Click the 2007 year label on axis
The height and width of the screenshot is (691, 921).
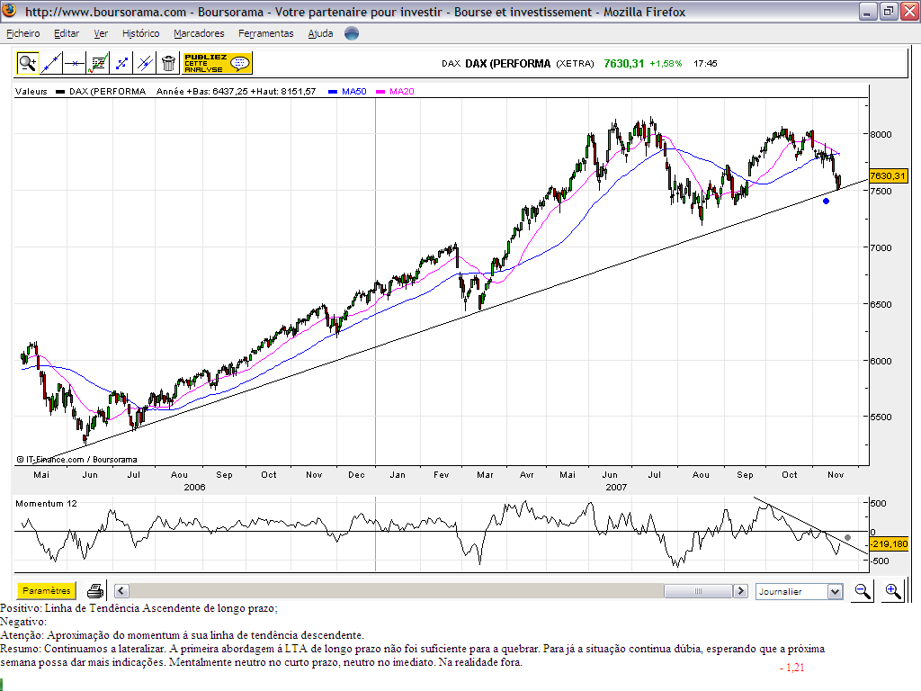[616, 487]
